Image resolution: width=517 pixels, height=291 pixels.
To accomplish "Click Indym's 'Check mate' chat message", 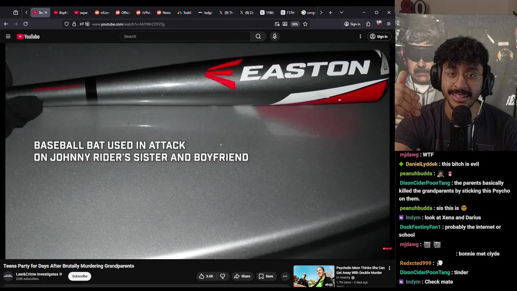I will click(x=438, y=282).
